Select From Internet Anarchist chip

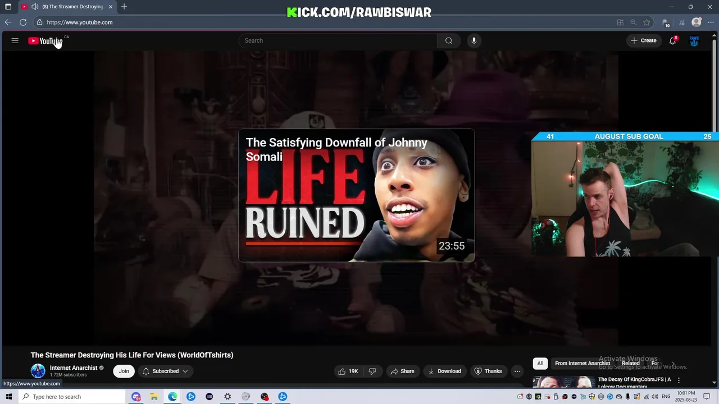(583, 363)
